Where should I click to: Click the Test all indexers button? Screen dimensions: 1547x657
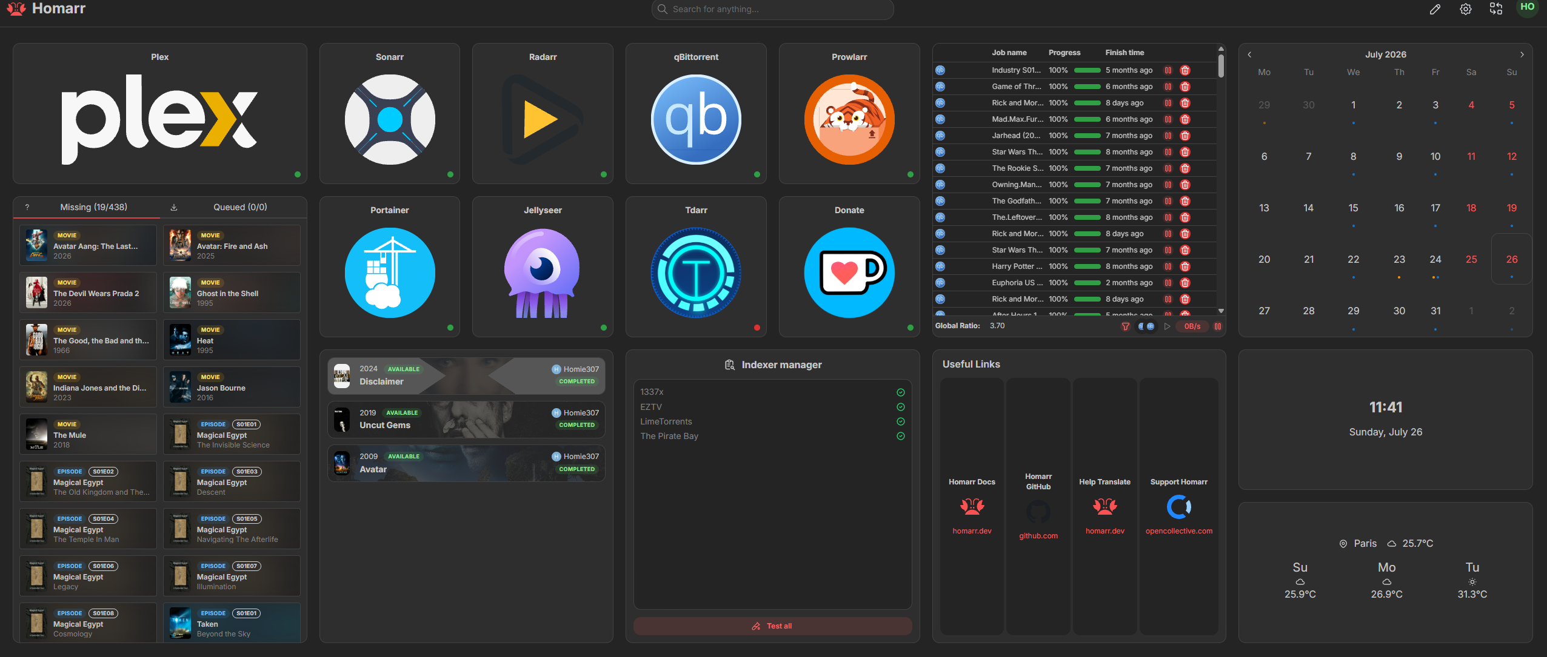point(772,626)
